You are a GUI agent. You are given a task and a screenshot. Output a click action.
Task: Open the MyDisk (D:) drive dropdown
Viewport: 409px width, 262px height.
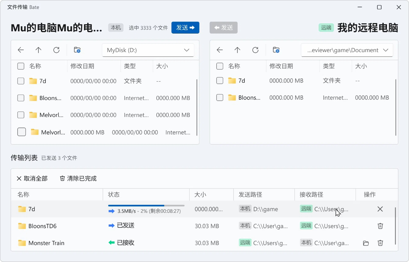click(x=148, y=50)
